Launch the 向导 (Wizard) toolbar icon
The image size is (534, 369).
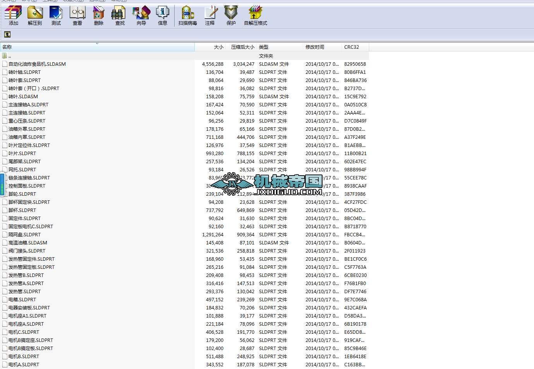tap(141, 15)
